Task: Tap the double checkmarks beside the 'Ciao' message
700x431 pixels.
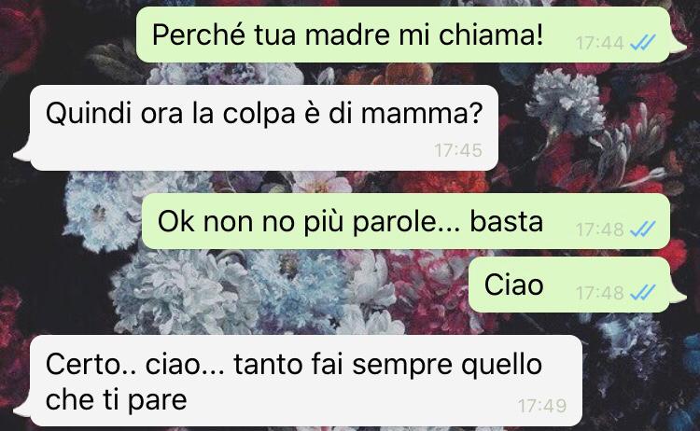Action: [x=642, y=293]
